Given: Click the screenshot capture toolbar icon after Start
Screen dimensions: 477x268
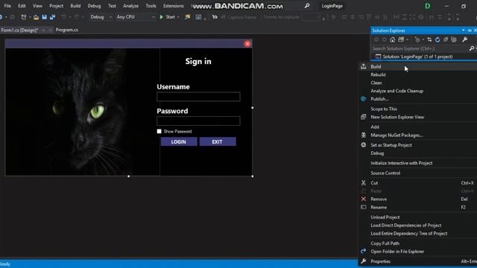Looking at the screenshot, I should (x=198, y=17).
